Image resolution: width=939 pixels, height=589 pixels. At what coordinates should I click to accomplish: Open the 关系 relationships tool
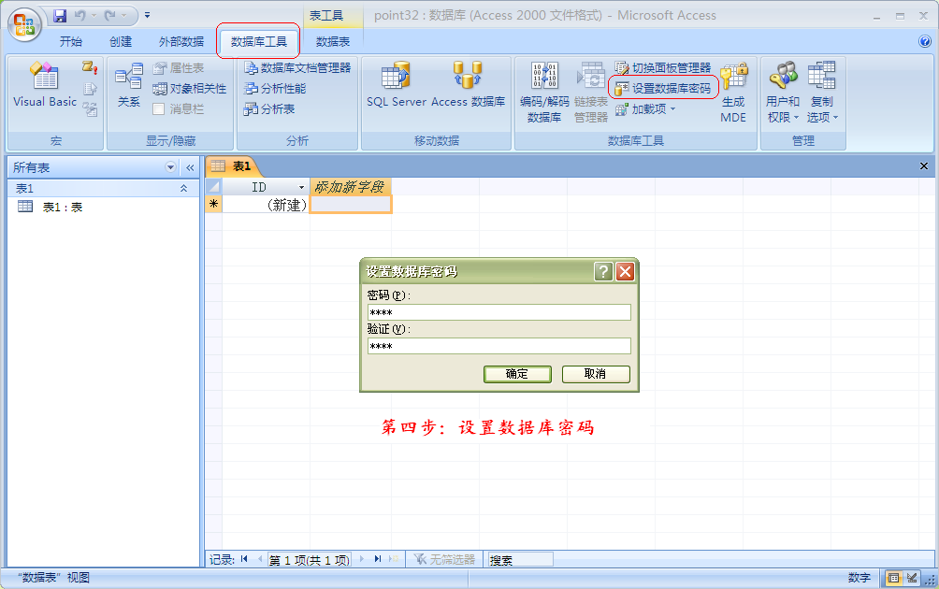click(x=129, y=85)
